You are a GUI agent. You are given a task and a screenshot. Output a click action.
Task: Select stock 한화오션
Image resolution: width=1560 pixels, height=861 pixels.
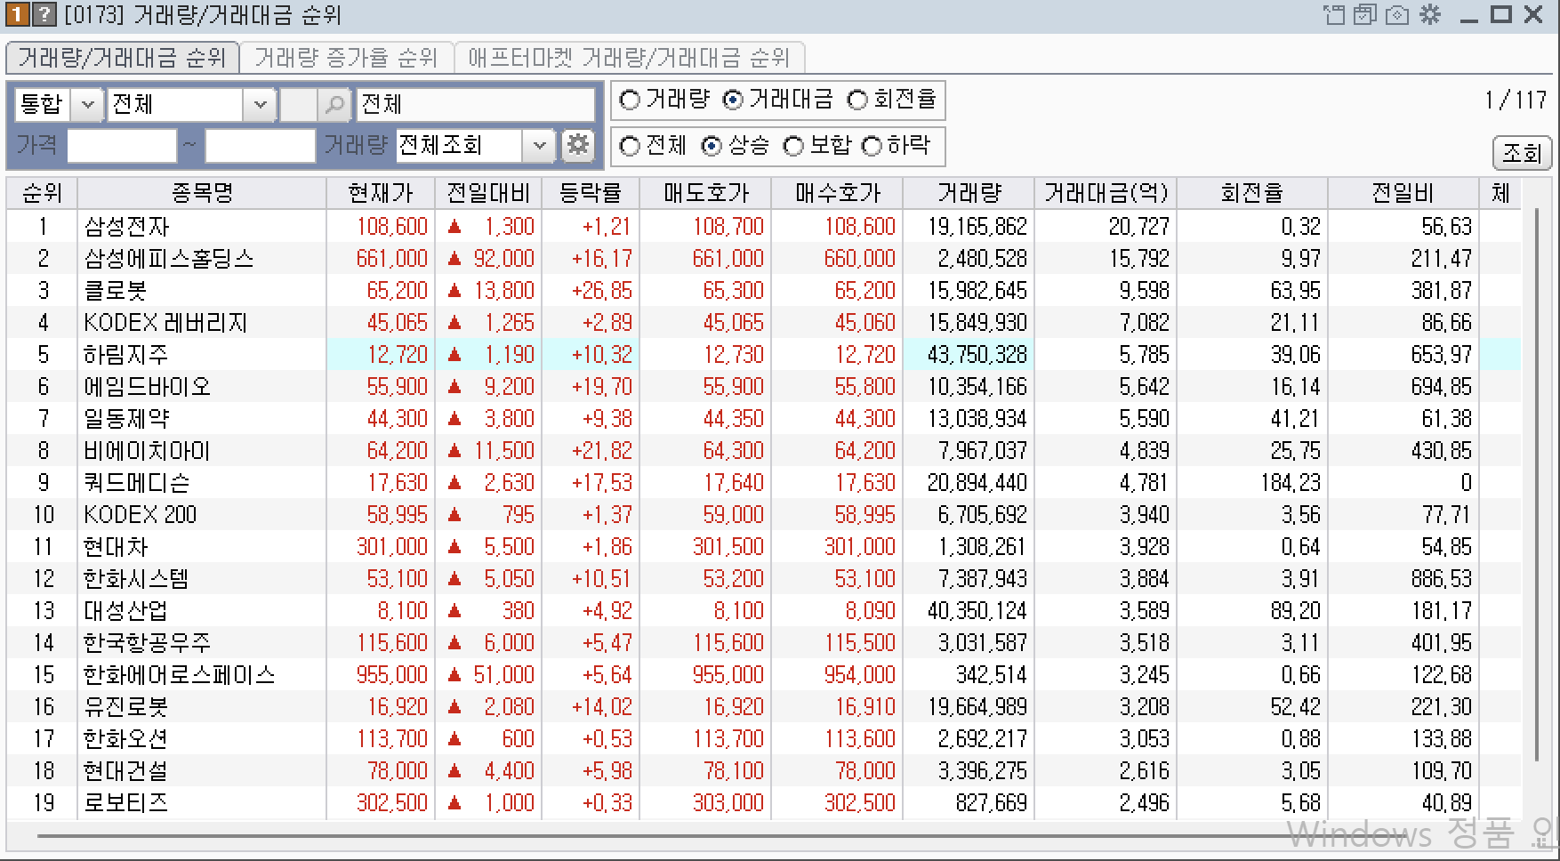tap(126, 738)
